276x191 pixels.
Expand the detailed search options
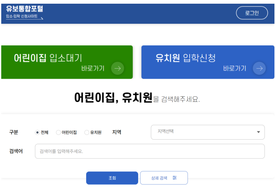coord(164,178)
